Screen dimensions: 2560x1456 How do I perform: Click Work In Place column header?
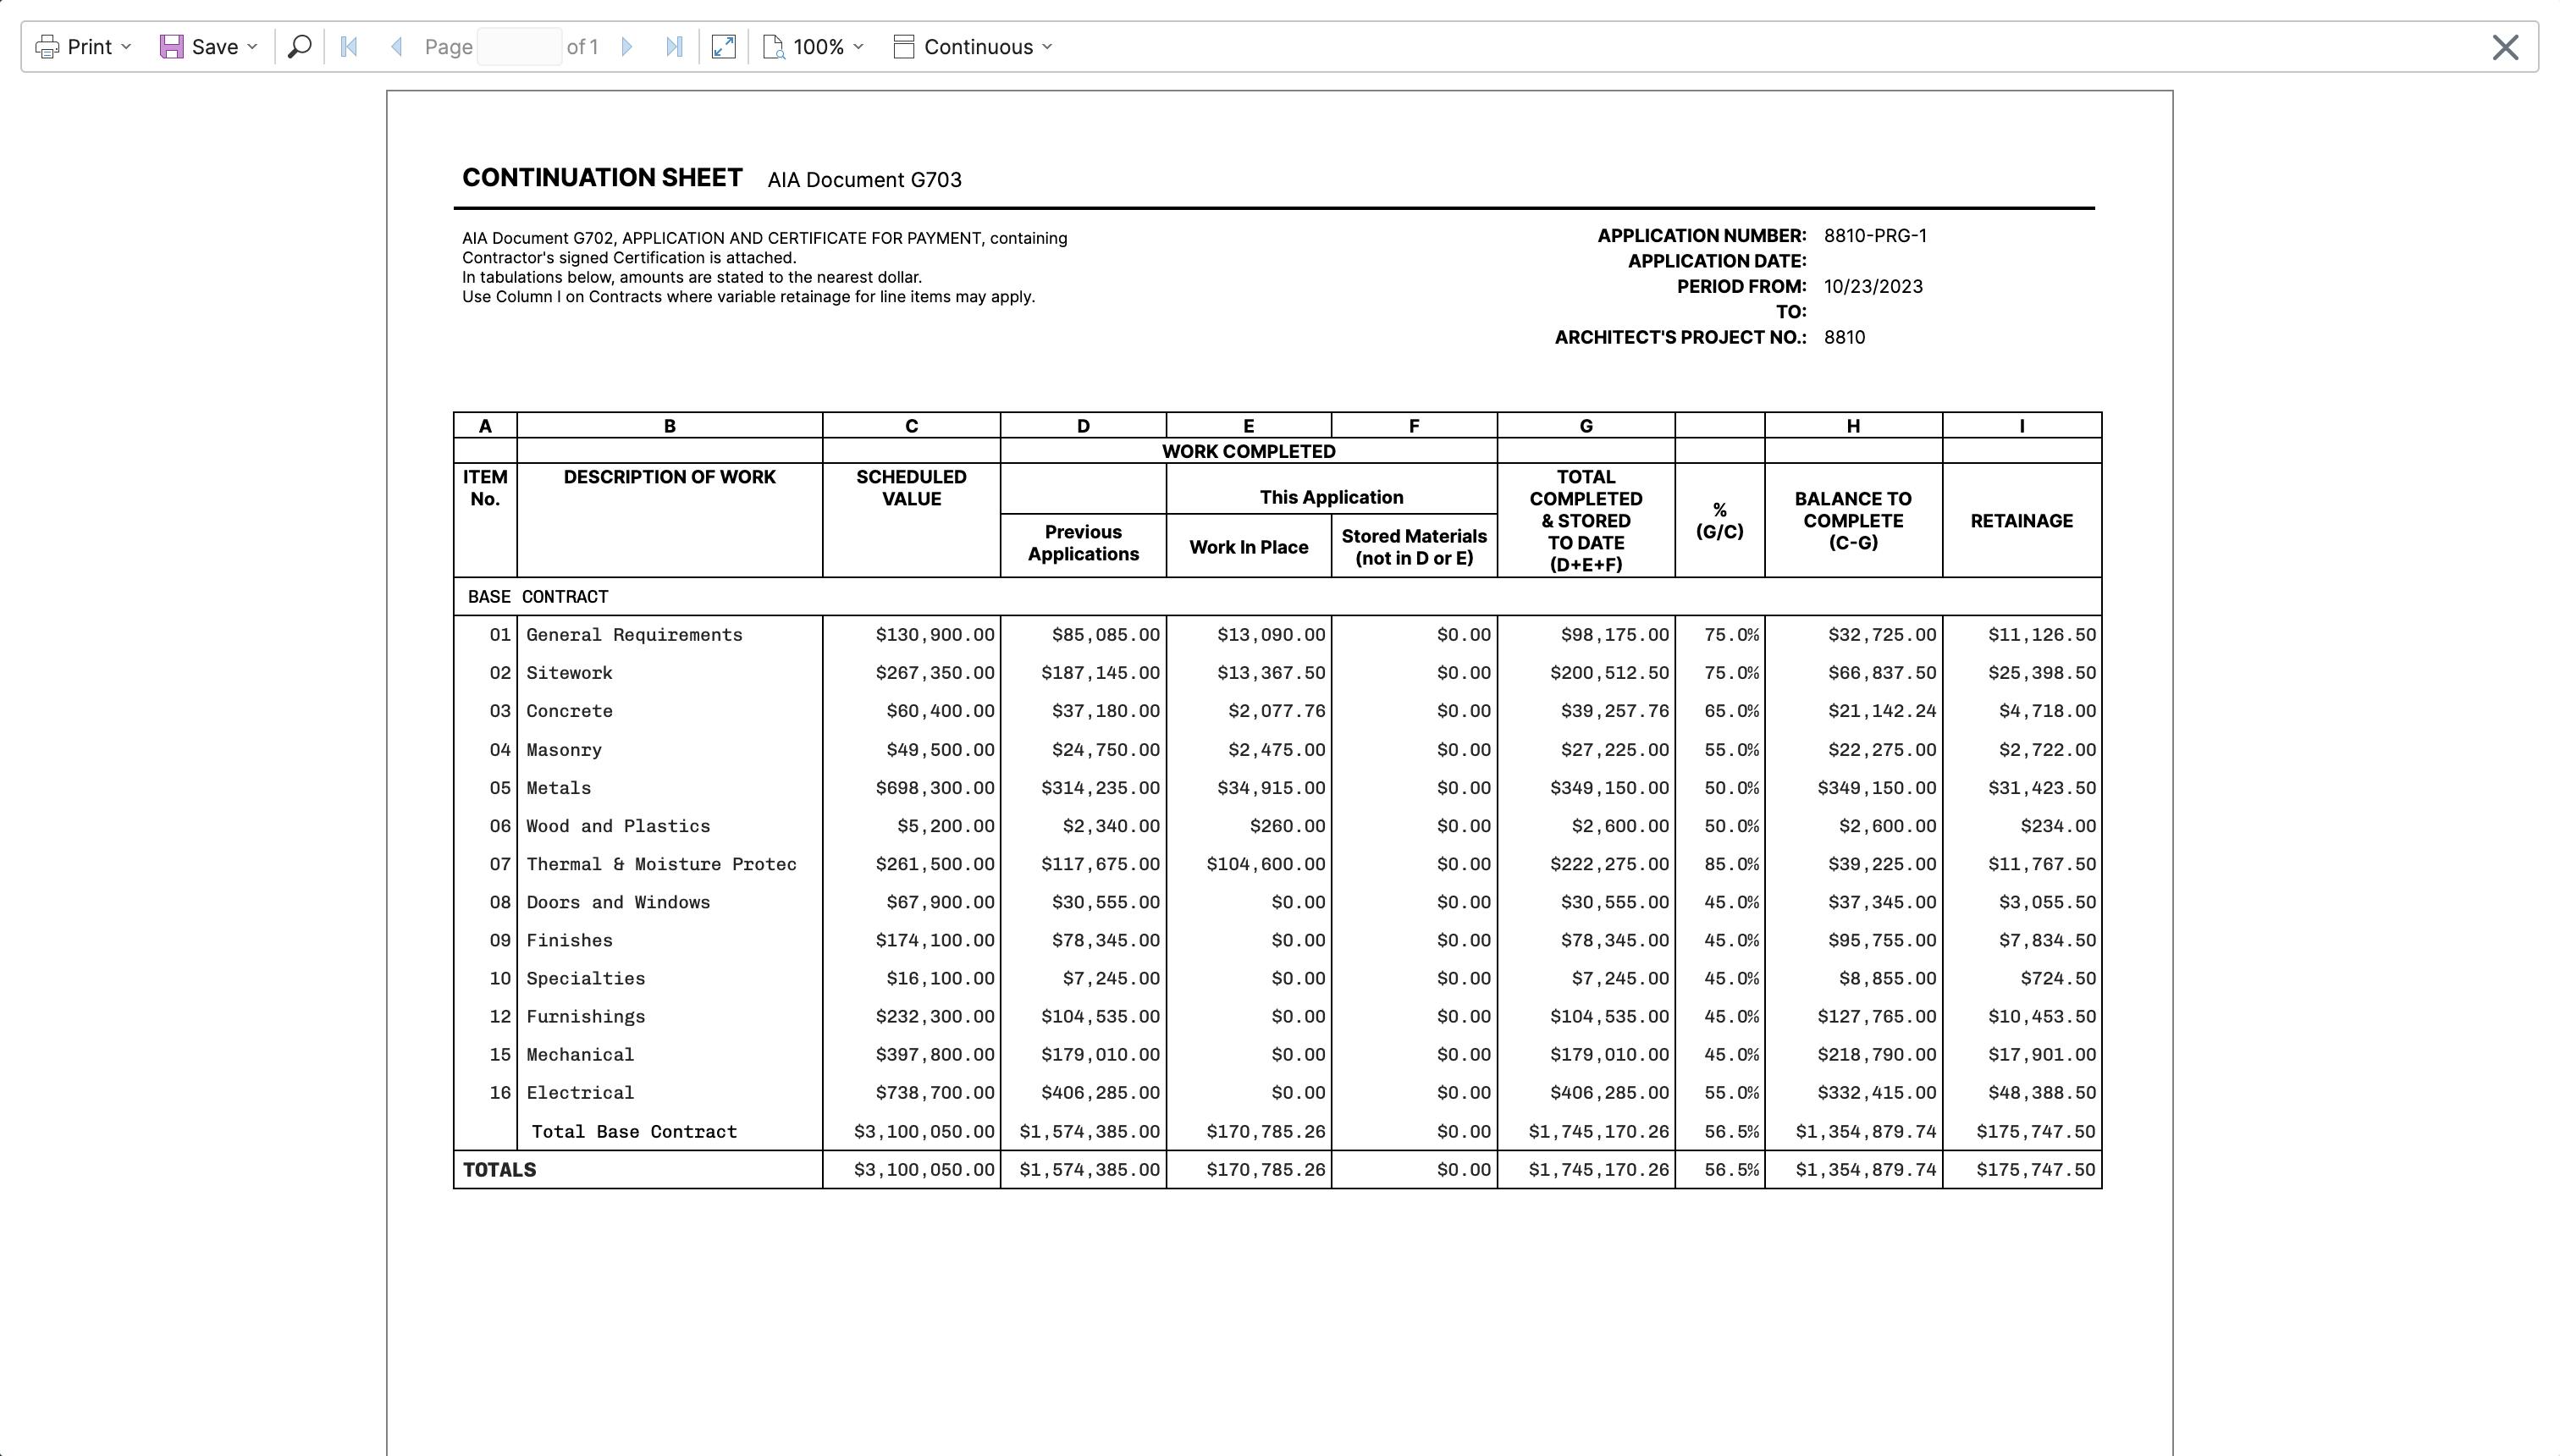pos(1248,547)
